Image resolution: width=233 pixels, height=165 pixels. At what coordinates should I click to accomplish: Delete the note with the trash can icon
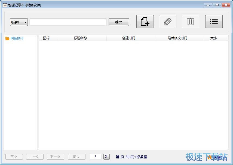tap(191, 22)
